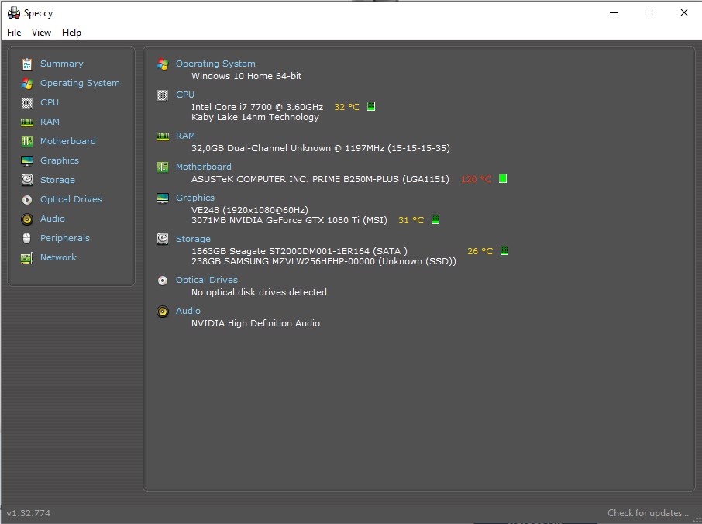Open the File menu
This screenshot has width=702, height=524.
coord(14,33)
